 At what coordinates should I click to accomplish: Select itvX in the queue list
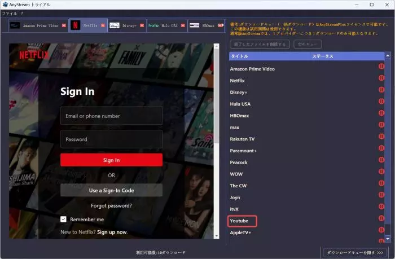point(234,209)
